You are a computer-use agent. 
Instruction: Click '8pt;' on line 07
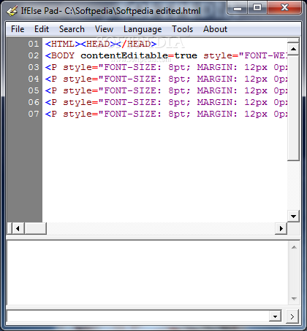pyautogui.click(x=179, y=114)
